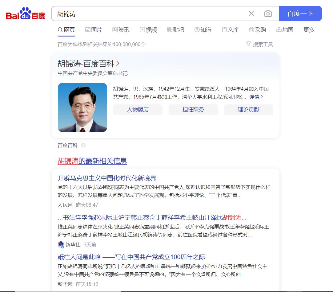Image resolution: width=333 pixels, height=292 pixels.
Task: Open the 贴吧 tab
Action: tap(175, 30)
